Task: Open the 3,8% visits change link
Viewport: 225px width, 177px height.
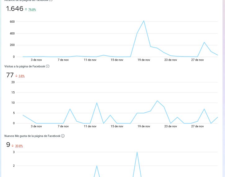Action: point(22,76)
